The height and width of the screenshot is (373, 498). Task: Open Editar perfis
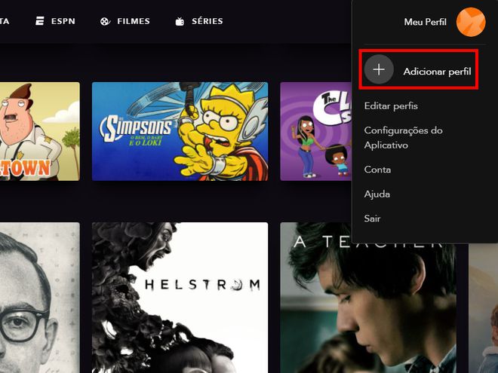[x=391, y=106]
